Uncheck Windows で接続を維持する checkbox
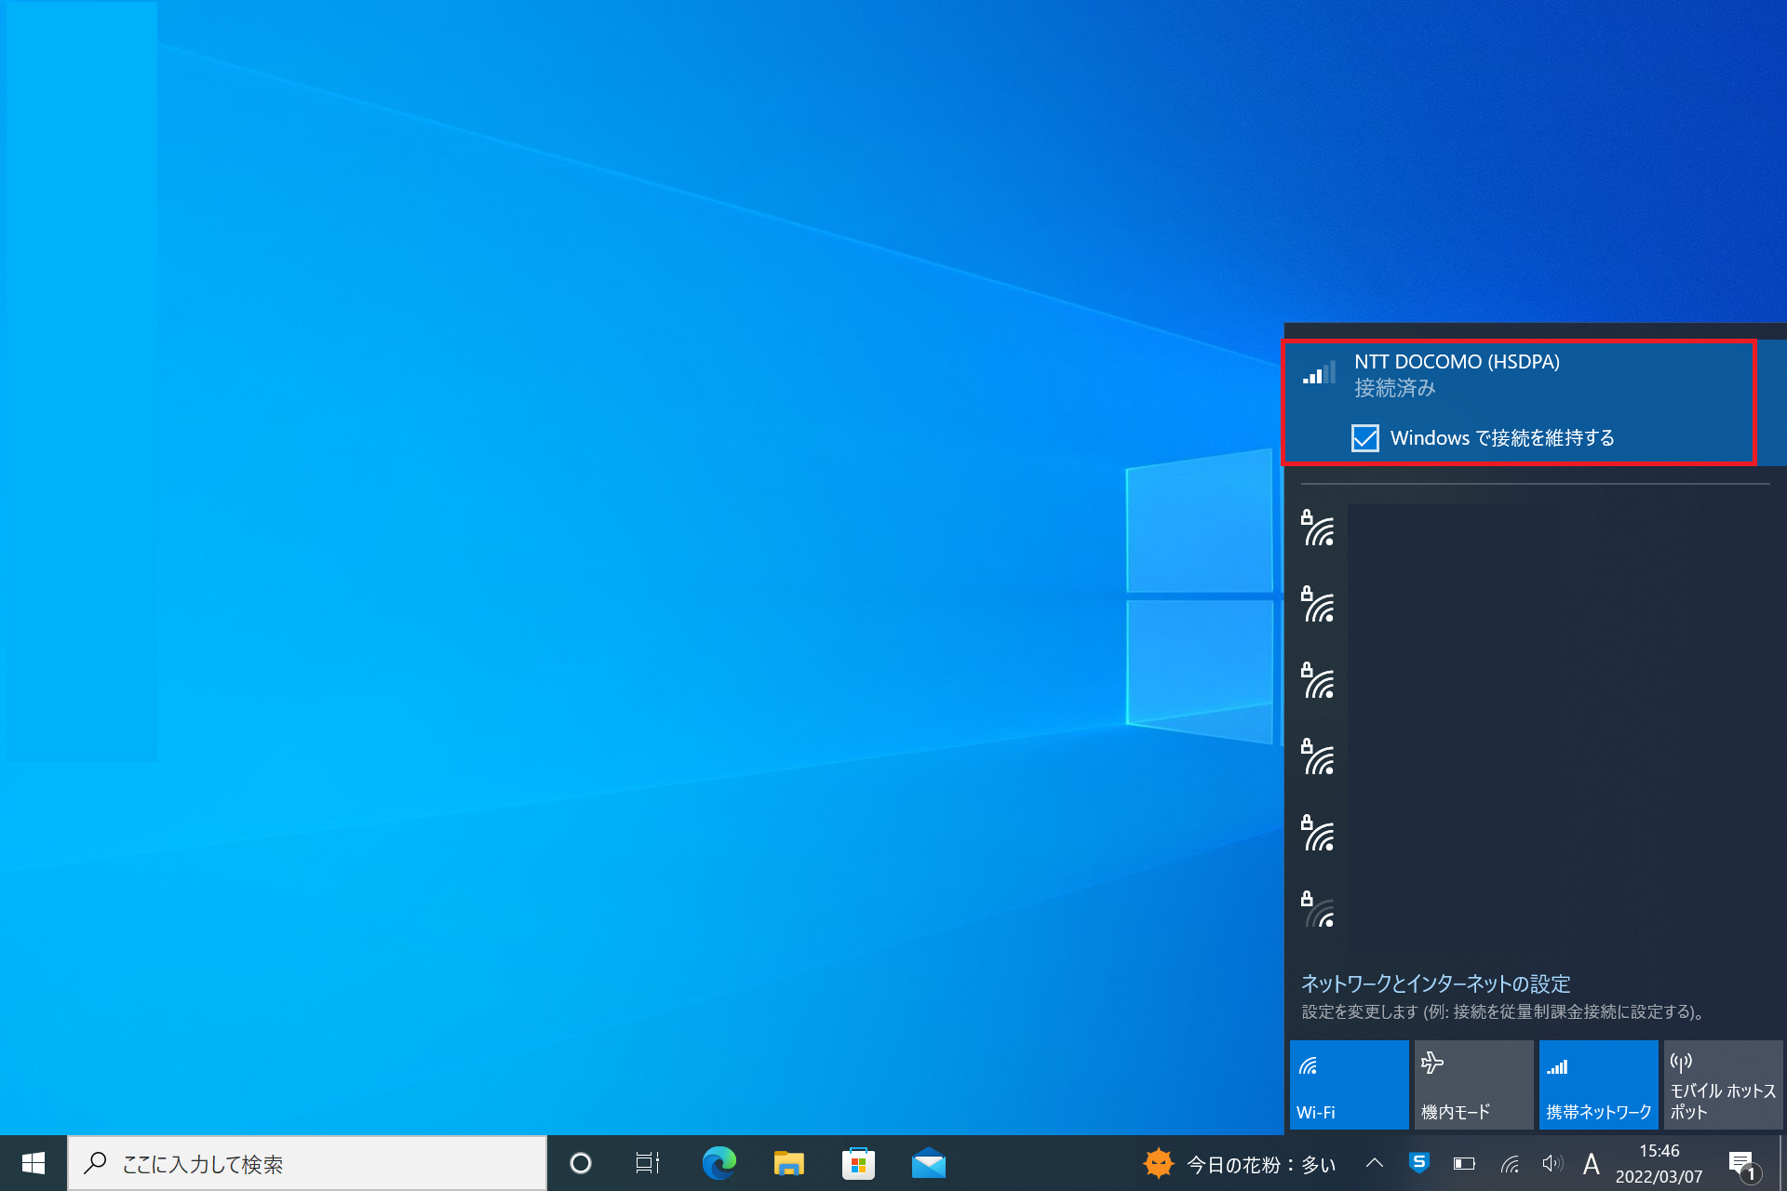The height and width of the screenshot is (1191, 1787). coord(1364,438)
